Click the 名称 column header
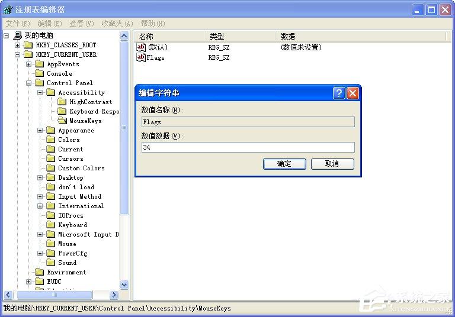Viewport: 455px width, 317px height. pos(169,37)
